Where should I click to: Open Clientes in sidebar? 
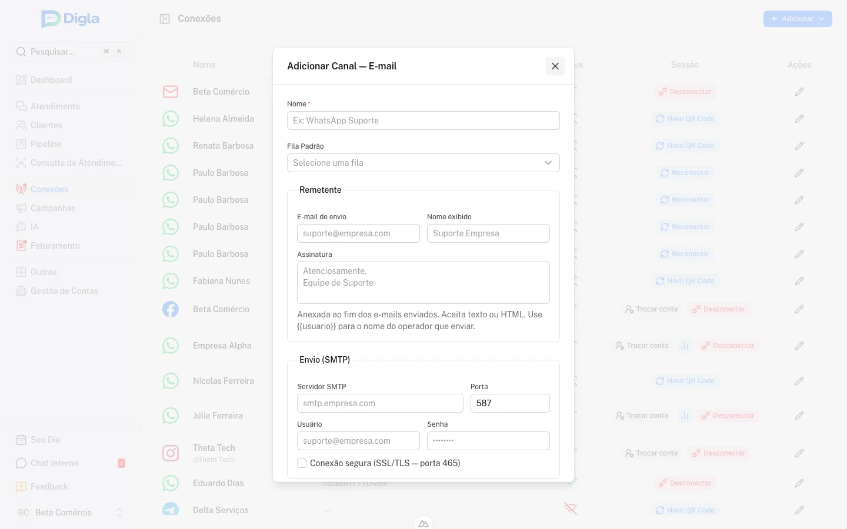click(x=70, y=125)
